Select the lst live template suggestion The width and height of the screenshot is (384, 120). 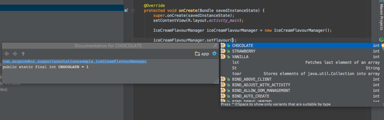coord(300,62)
